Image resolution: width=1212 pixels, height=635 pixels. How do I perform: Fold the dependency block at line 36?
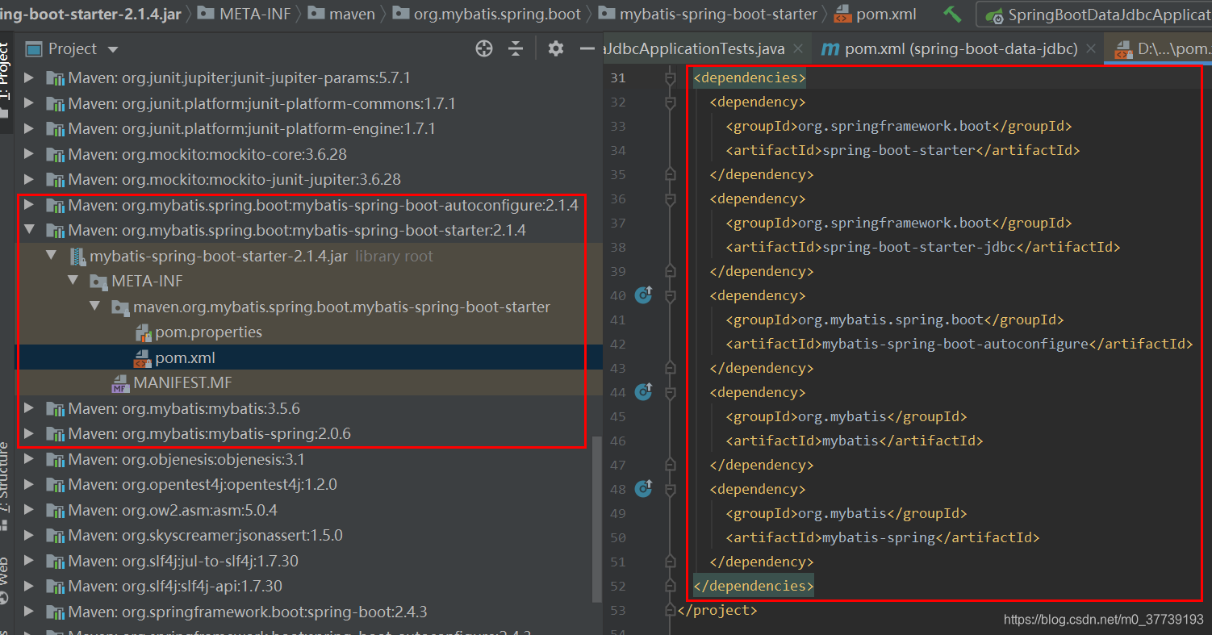point(670,199)
